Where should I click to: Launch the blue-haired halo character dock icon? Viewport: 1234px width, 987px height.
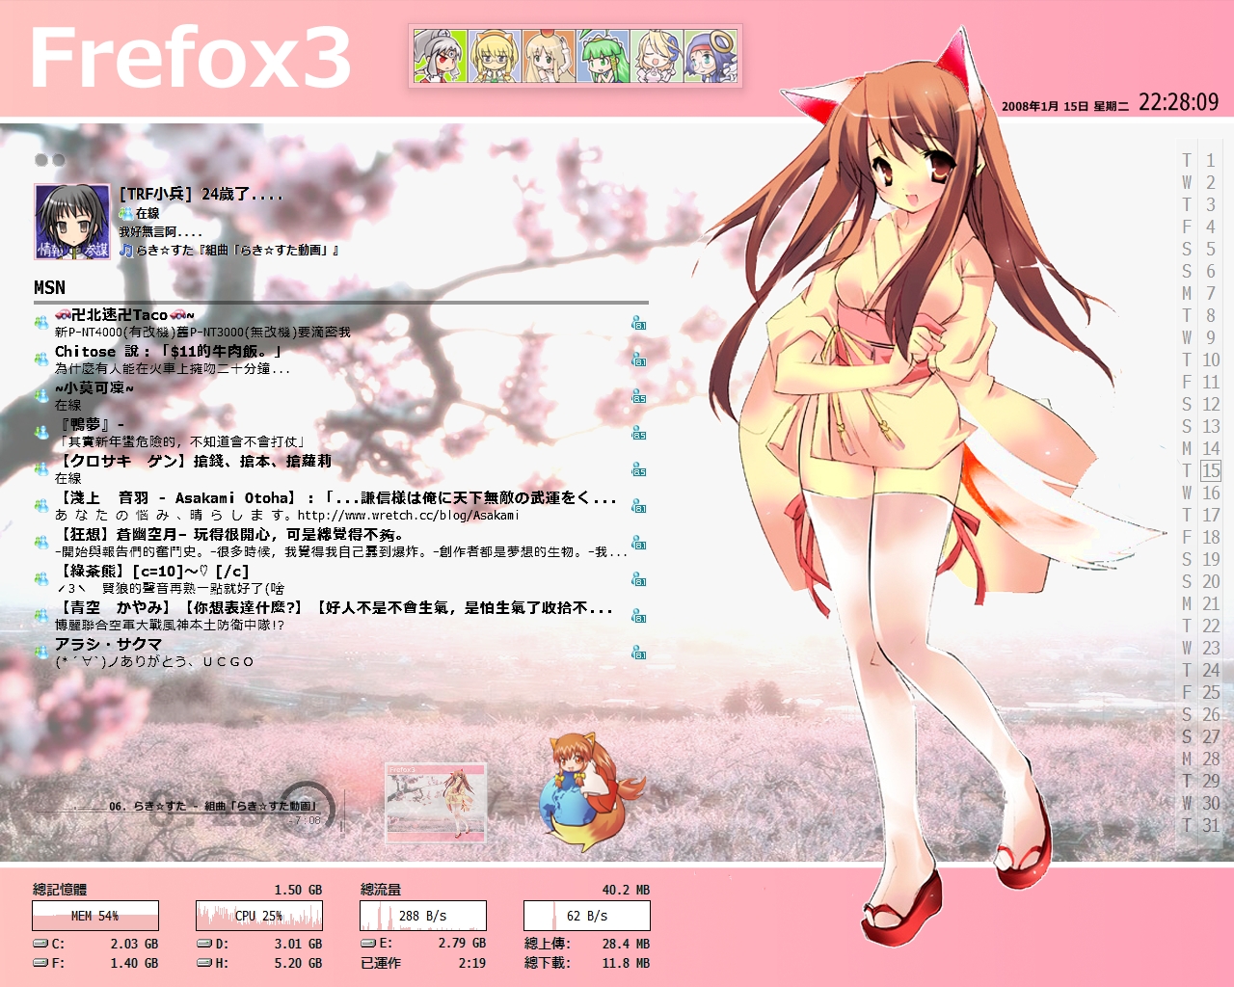(711, 56)
